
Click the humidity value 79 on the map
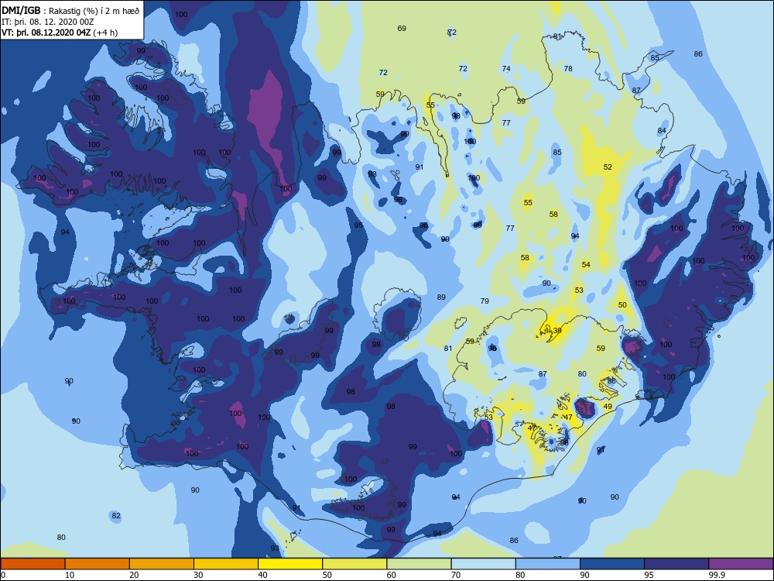(485, 301)
